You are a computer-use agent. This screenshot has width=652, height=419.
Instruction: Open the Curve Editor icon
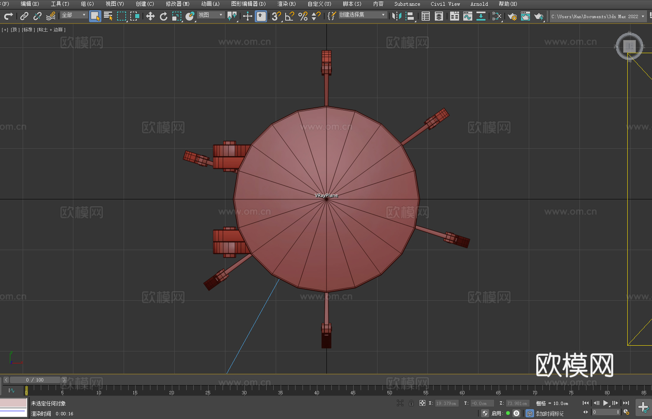pyautogui.click(x=468, y=16)
